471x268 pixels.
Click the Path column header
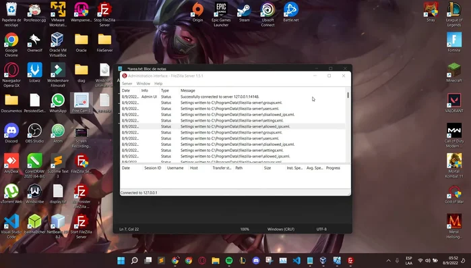click(x=239, y=168)
